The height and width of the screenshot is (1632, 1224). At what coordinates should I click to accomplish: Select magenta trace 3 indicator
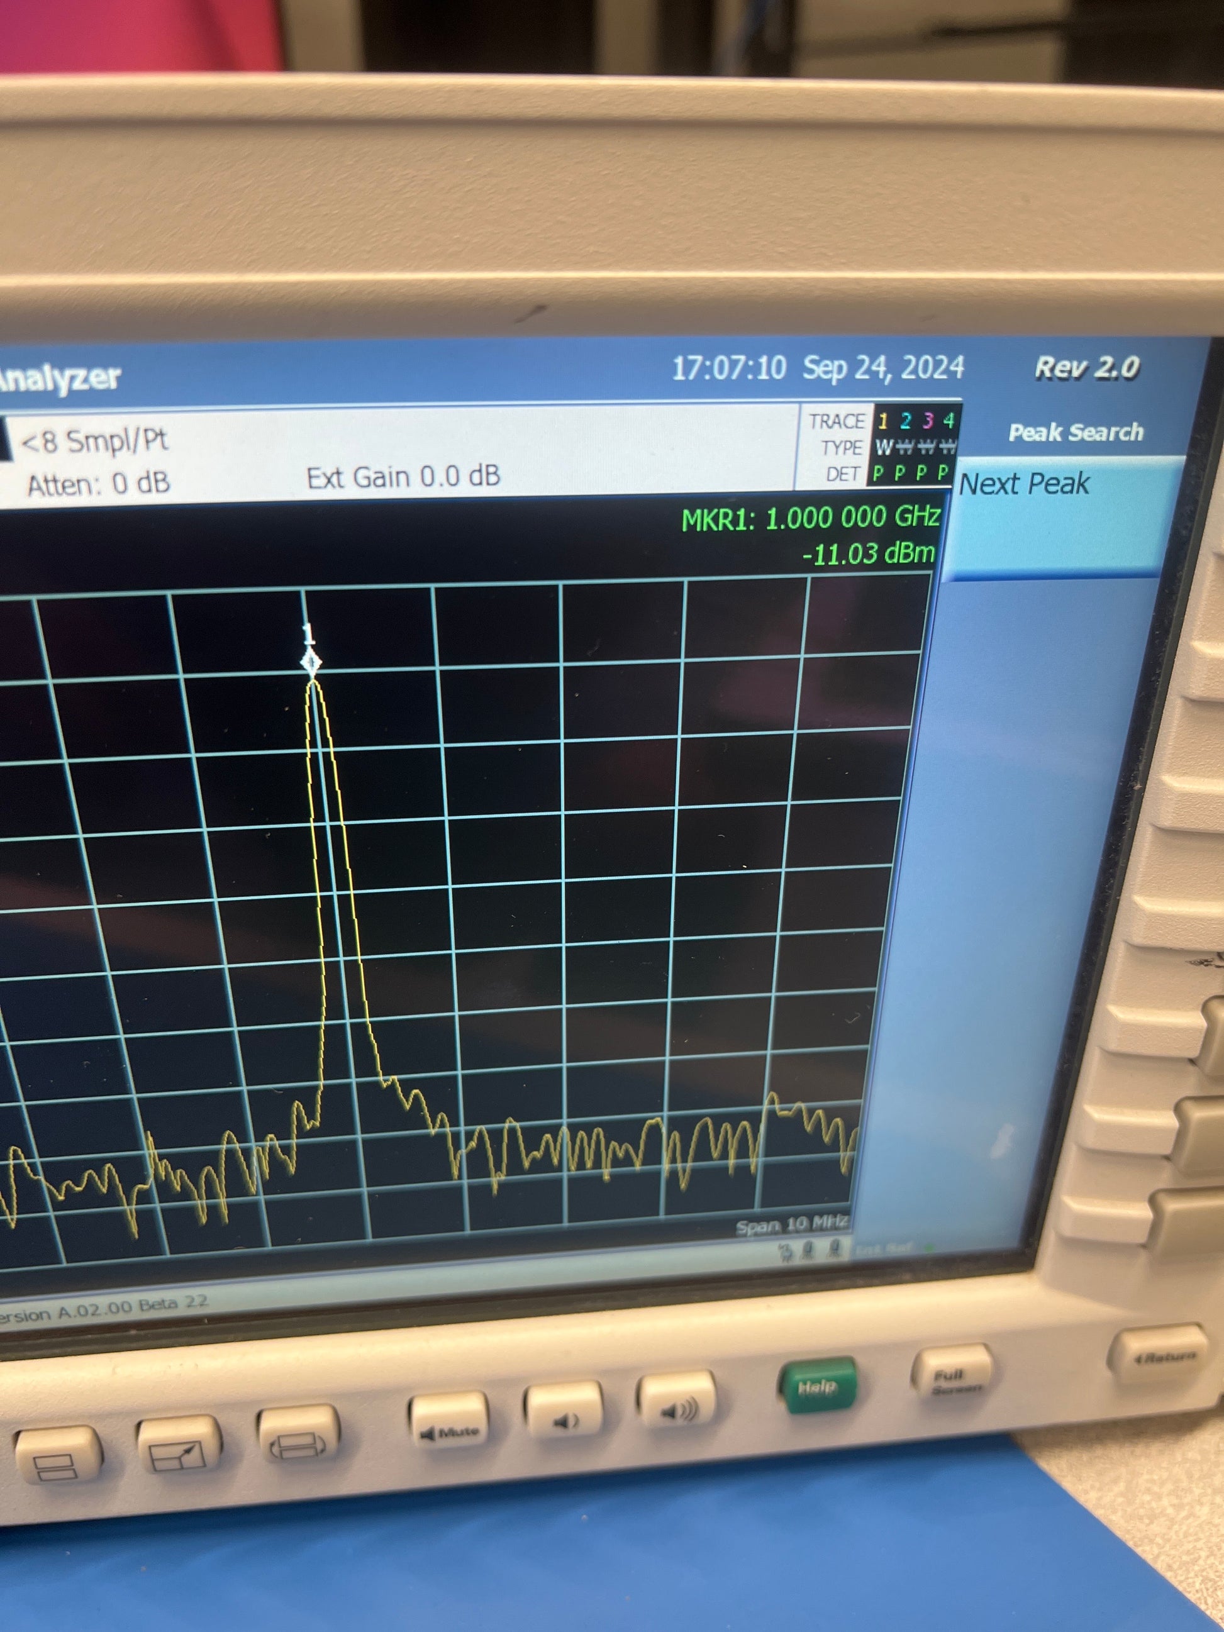click(927, 421)
